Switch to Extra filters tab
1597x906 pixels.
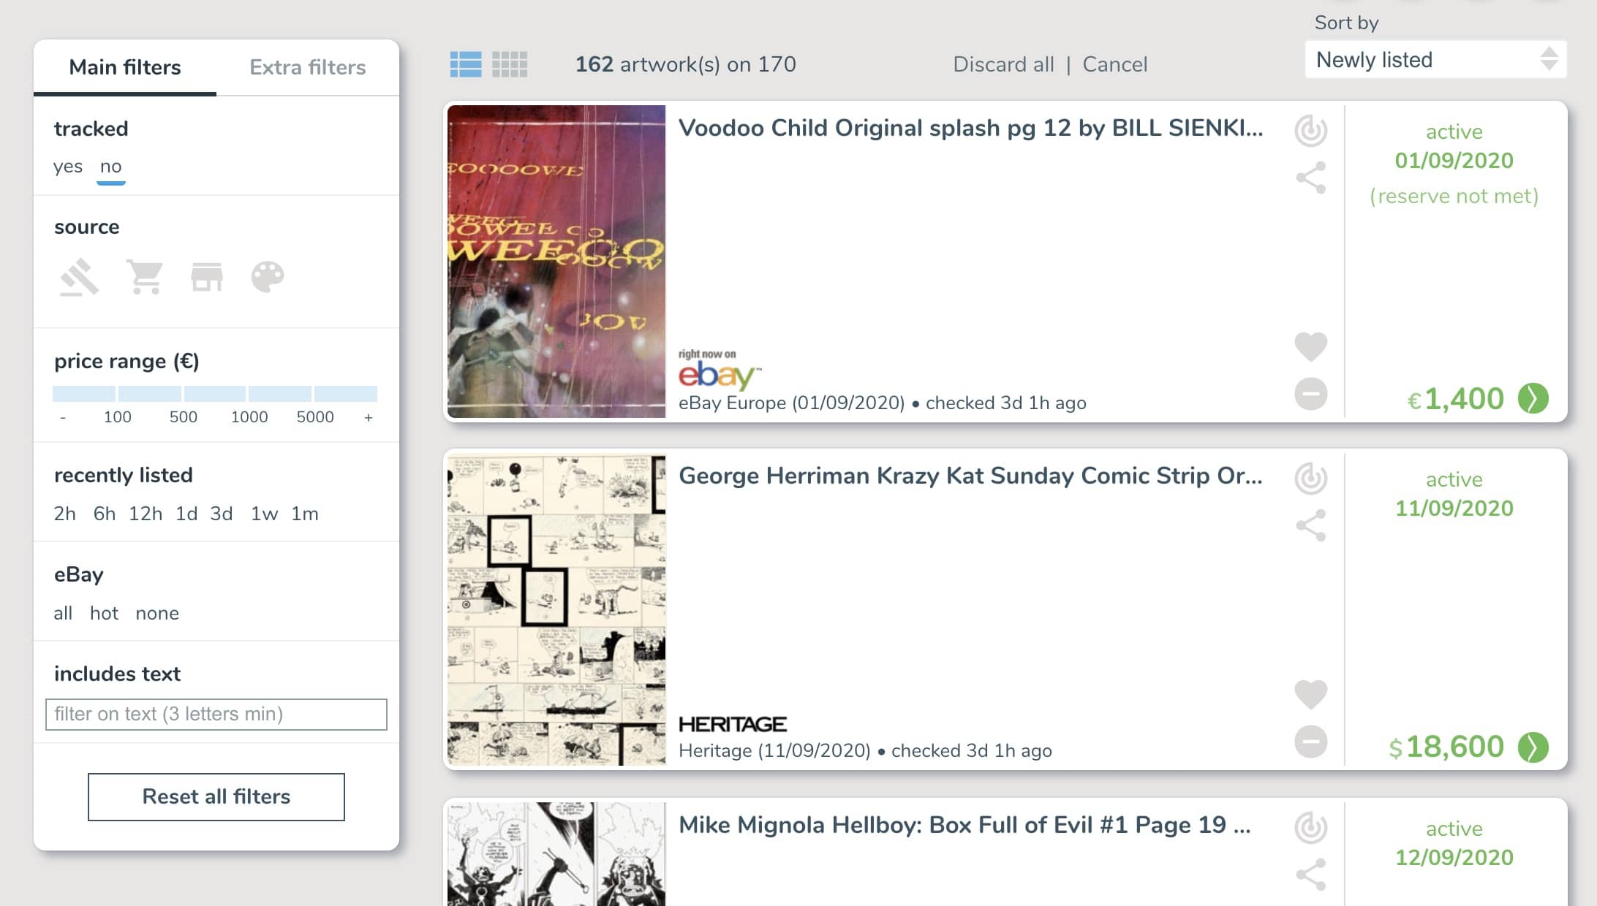(x=307, y=66)
